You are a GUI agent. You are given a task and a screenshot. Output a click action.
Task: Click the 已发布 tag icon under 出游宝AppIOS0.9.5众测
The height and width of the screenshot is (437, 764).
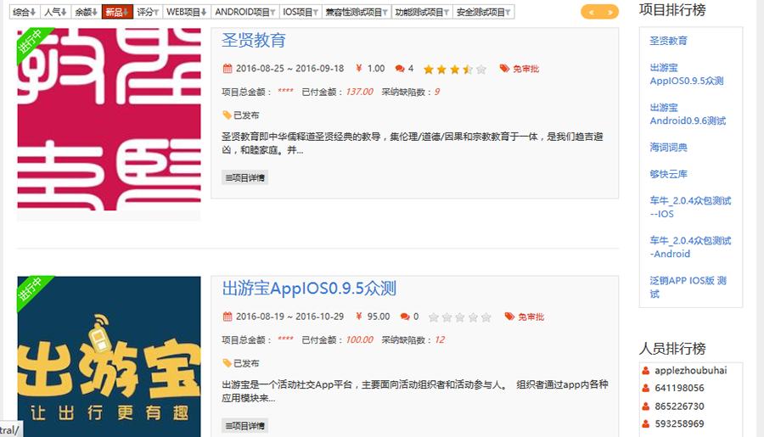(227, 363)
